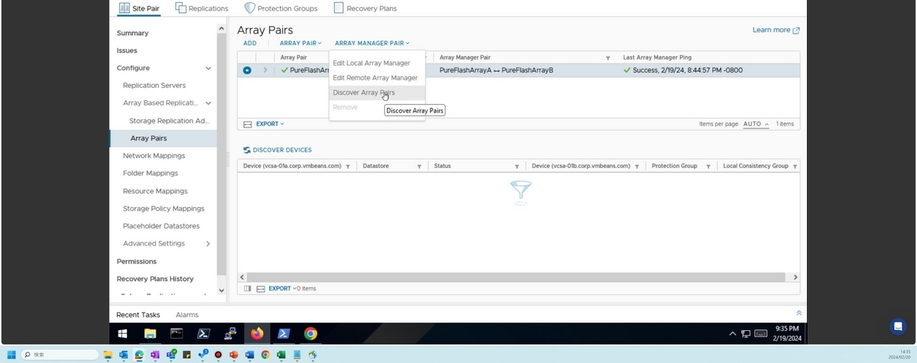Collapse the Configure section
Viewport: 917px width, 363px height.
click(208, 68)
